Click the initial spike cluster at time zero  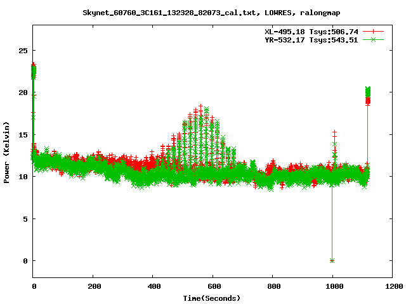tap(34, 71)
